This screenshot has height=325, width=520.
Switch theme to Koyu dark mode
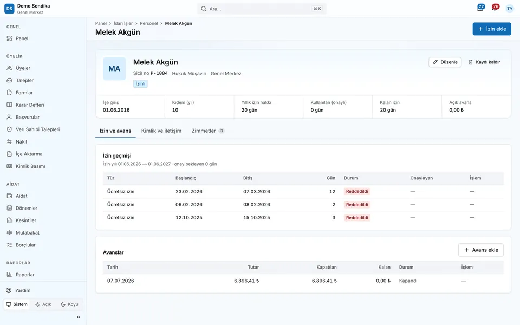(70, 304)
